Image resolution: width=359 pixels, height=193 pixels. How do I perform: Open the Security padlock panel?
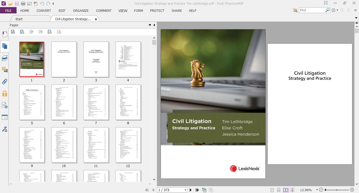(x=4, y=93)
